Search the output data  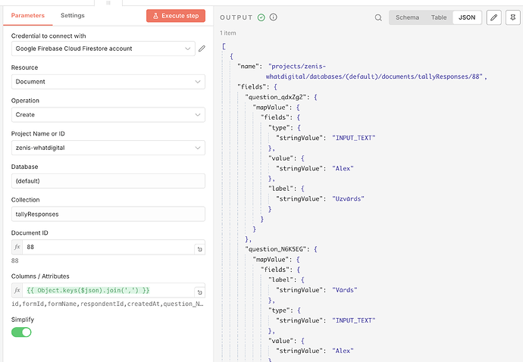[378, 17]
